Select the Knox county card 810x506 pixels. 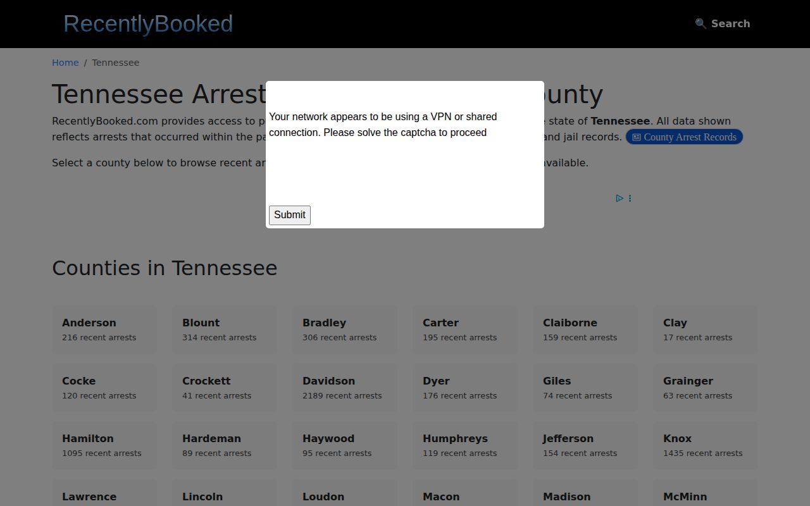tap(706, 445)
